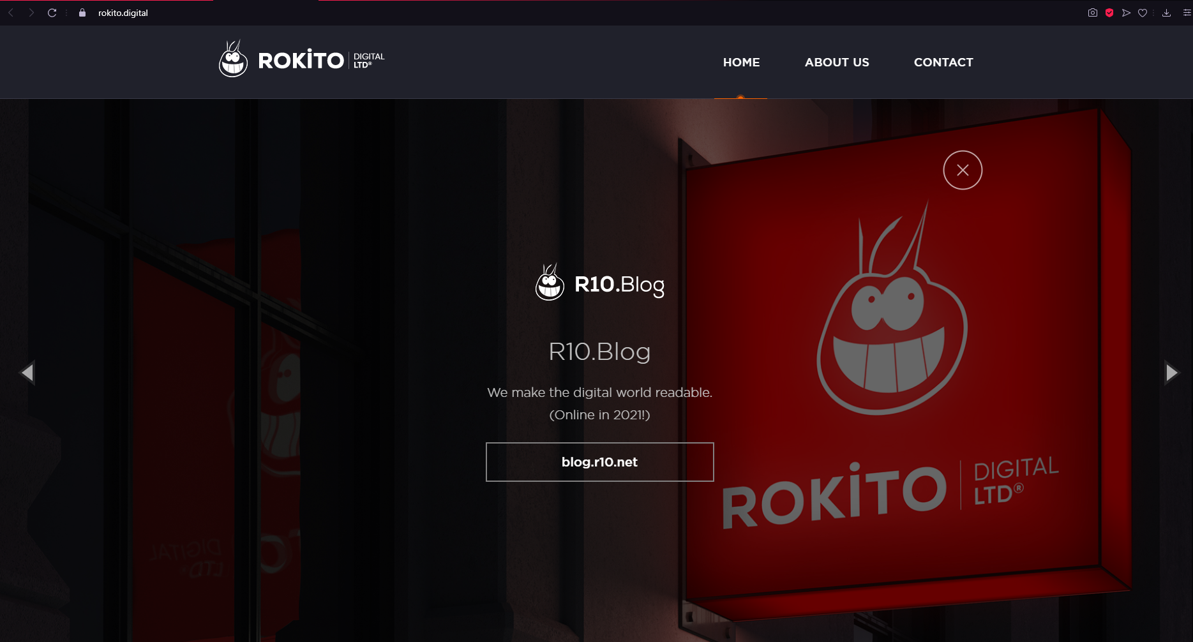Show the previous slide with left arrow
This screenshot has height=642, width=1193.
click(27, 372)
